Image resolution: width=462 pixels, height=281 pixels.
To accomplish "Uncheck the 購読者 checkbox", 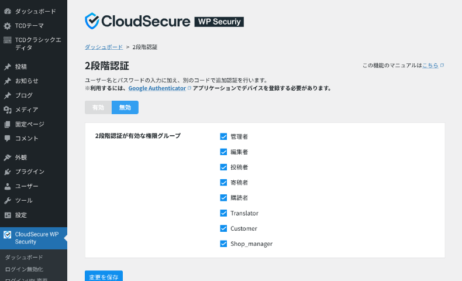I will pyautogui.click(x=223, y=198).
